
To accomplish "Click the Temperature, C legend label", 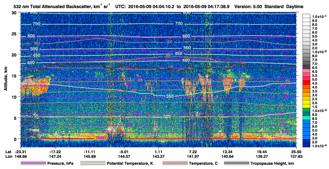I will click(x=203, y=163).
